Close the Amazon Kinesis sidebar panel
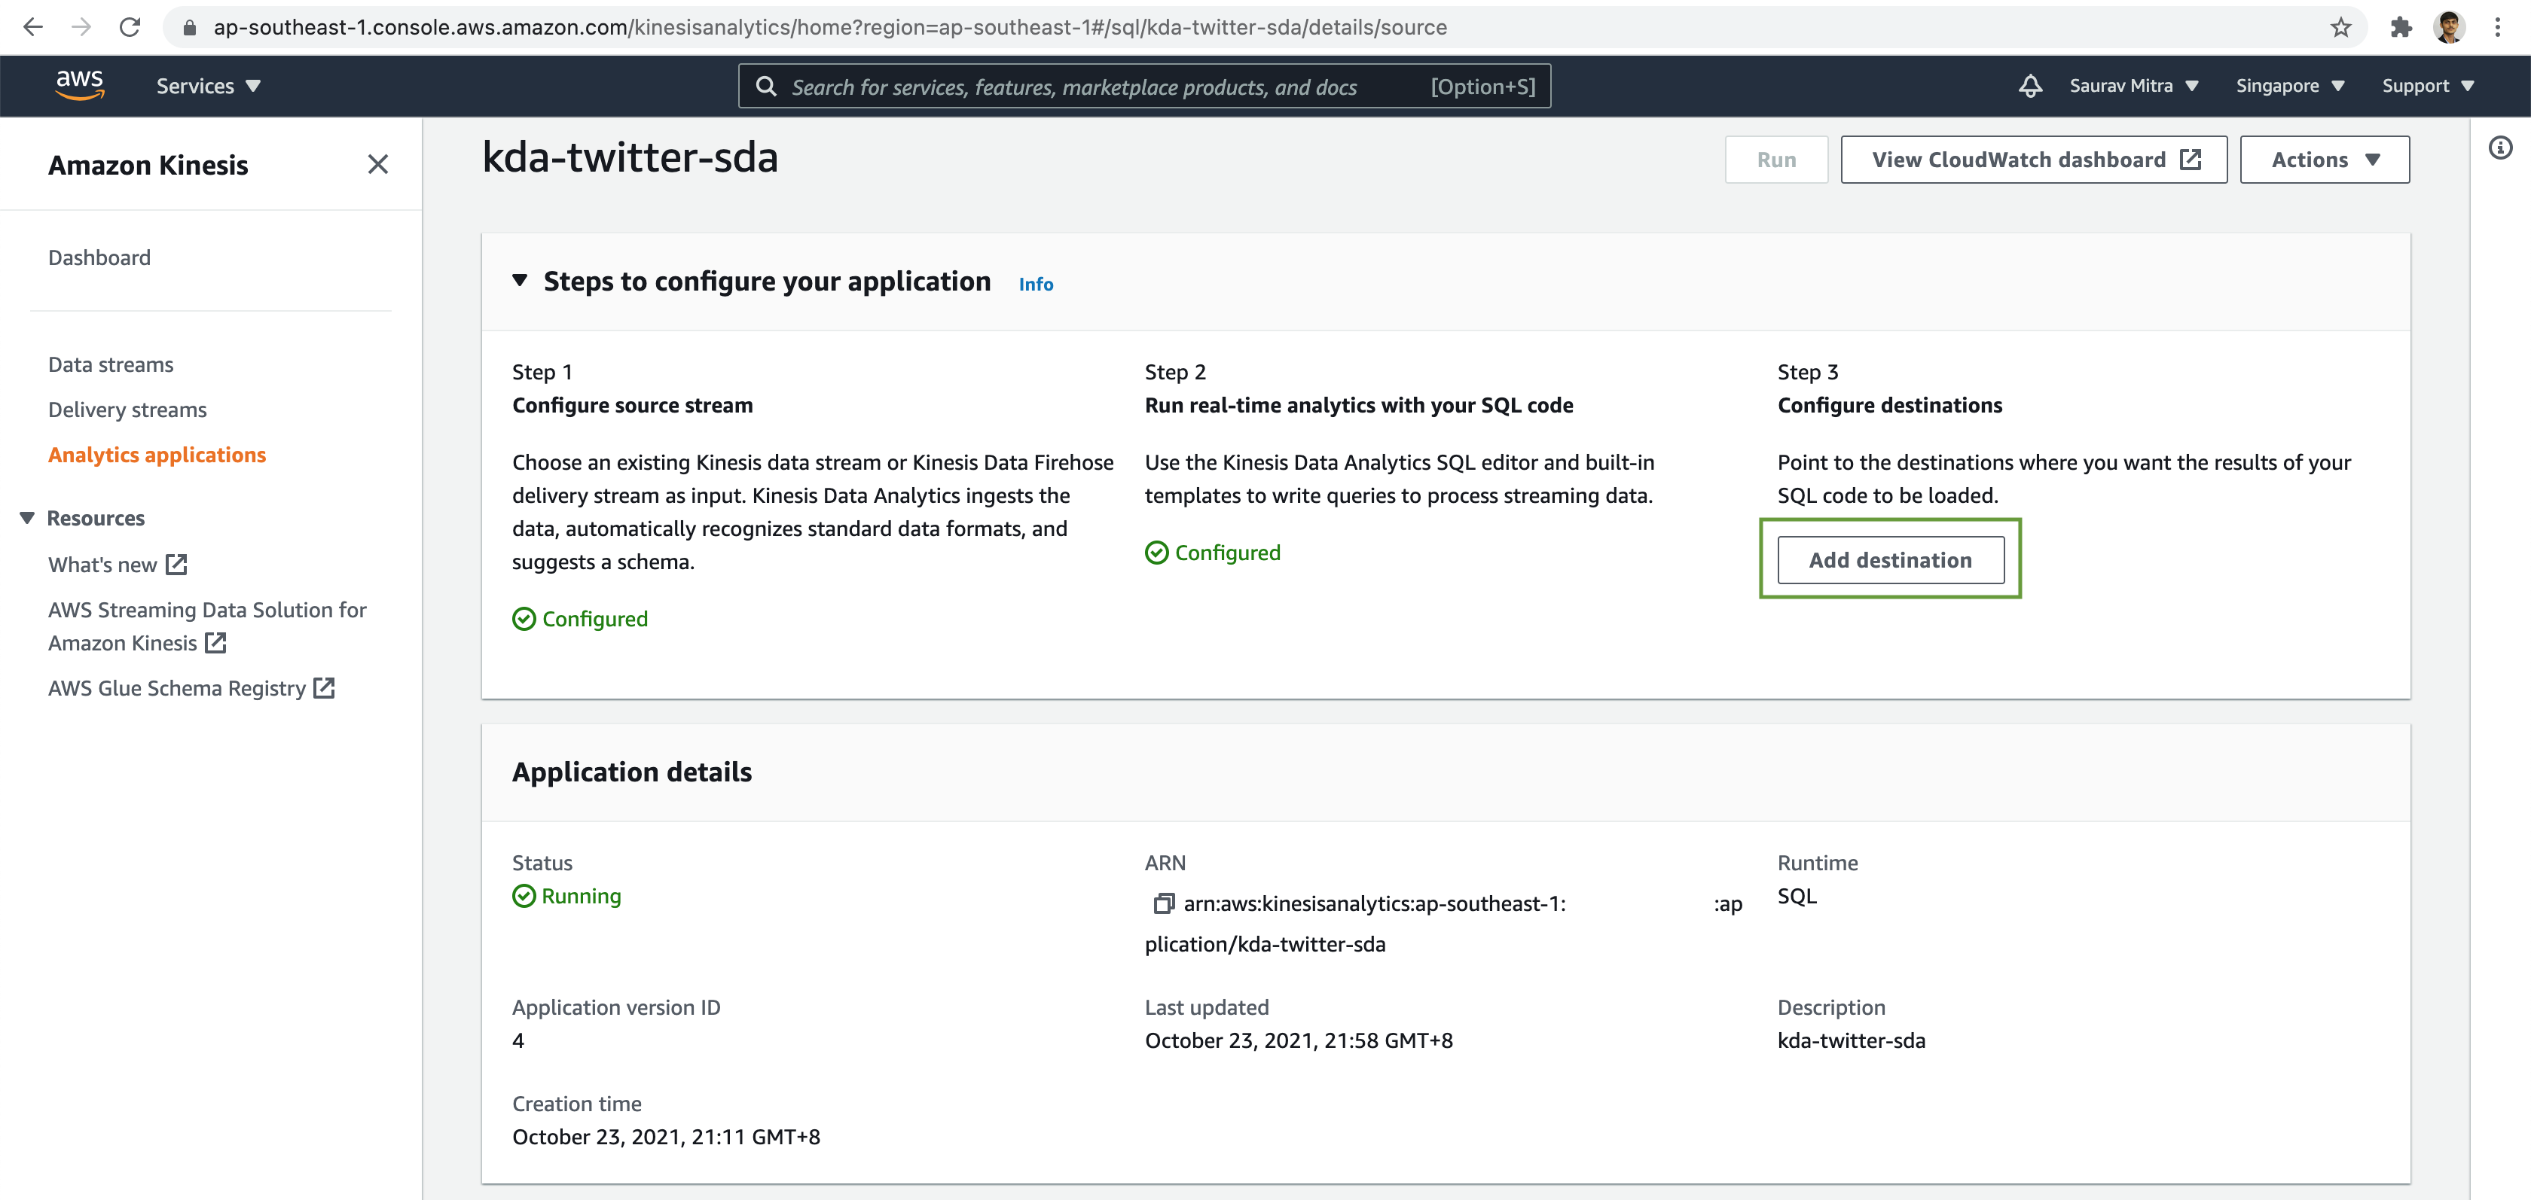The image size is (2531, 1200). point(377,164)
